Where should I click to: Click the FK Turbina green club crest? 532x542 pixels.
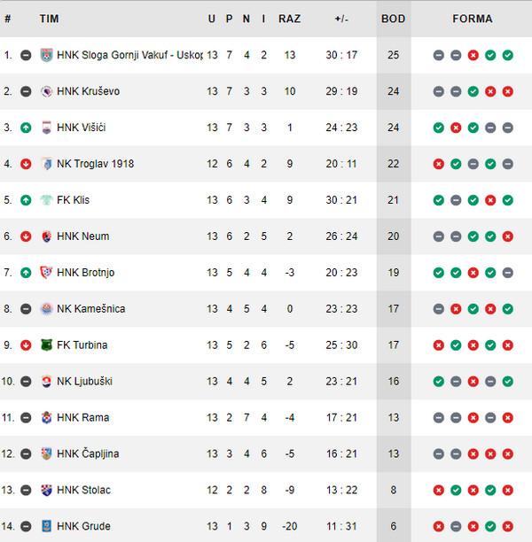click(x=46, y=345)
